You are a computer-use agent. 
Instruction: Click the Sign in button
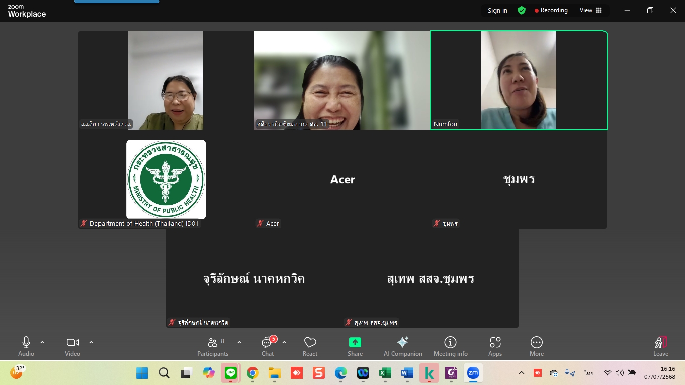497,10
